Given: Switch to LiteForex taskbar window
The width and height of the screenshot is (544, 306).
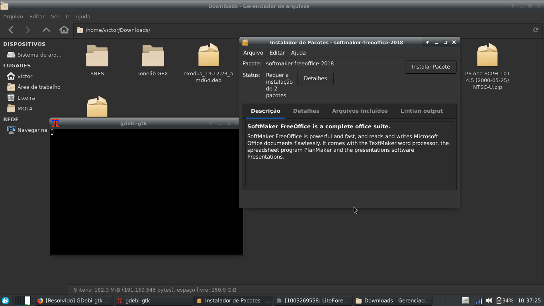Looking at the screenshot, I should (x=313, y=300).
